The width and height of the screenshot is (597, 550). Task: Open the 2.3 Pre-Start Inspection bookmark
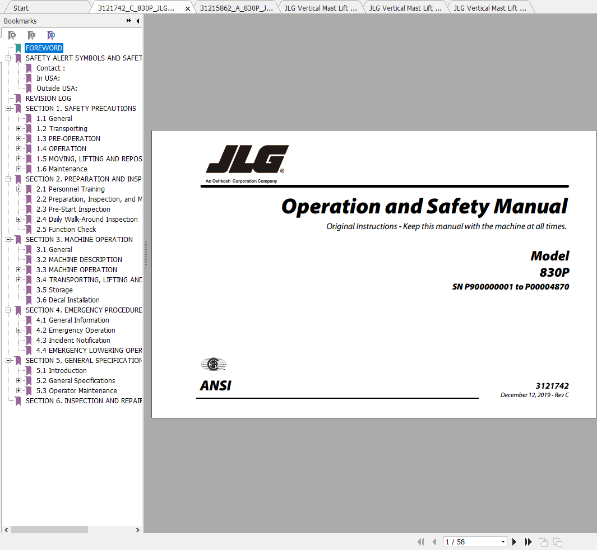pos(73,209)
